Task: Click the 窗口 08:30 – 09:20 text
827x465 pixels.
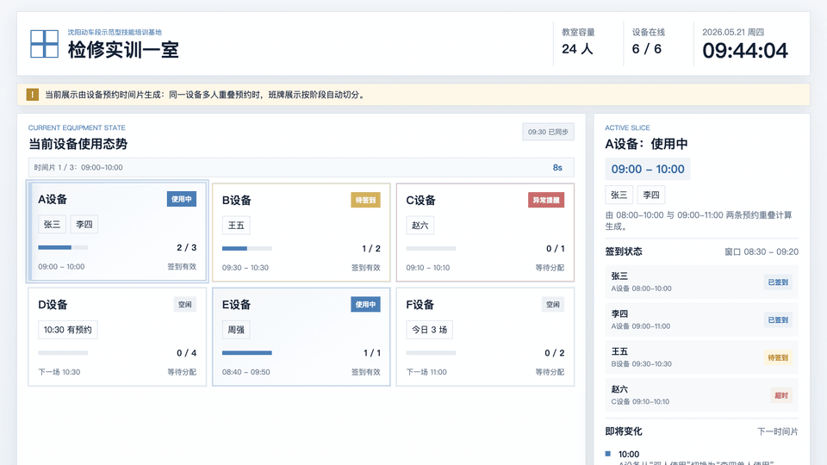Action: pos(761,252)
